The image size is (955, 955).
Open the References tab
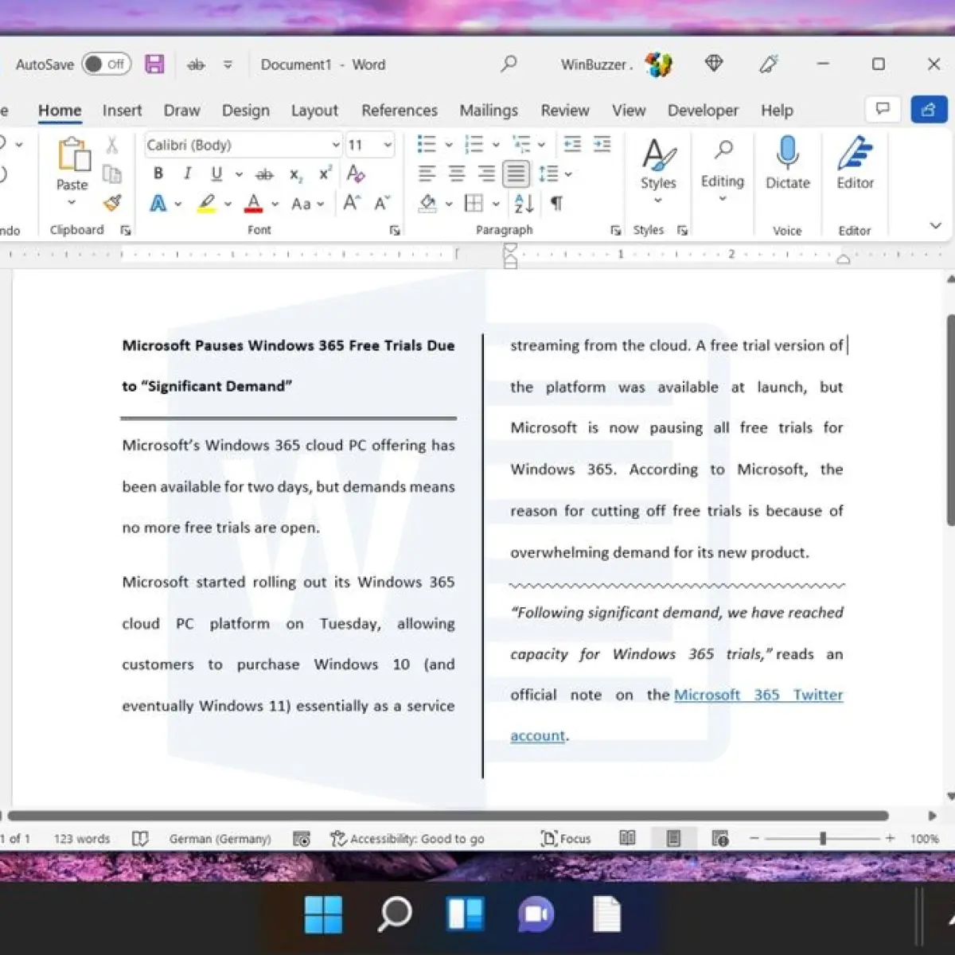click(400, 111)
